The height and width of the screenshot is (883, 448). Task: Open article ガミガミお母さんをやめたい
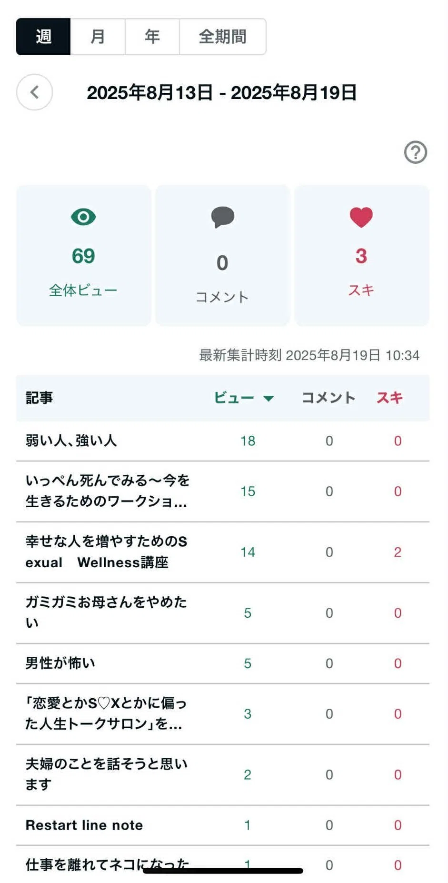pyautogui.click(x=106, y=612)
